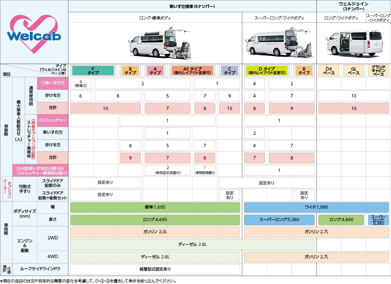Click the メーカーオプション label
Image resolution: width=391 pixels, height=284 pixels.
coord(7,189)
